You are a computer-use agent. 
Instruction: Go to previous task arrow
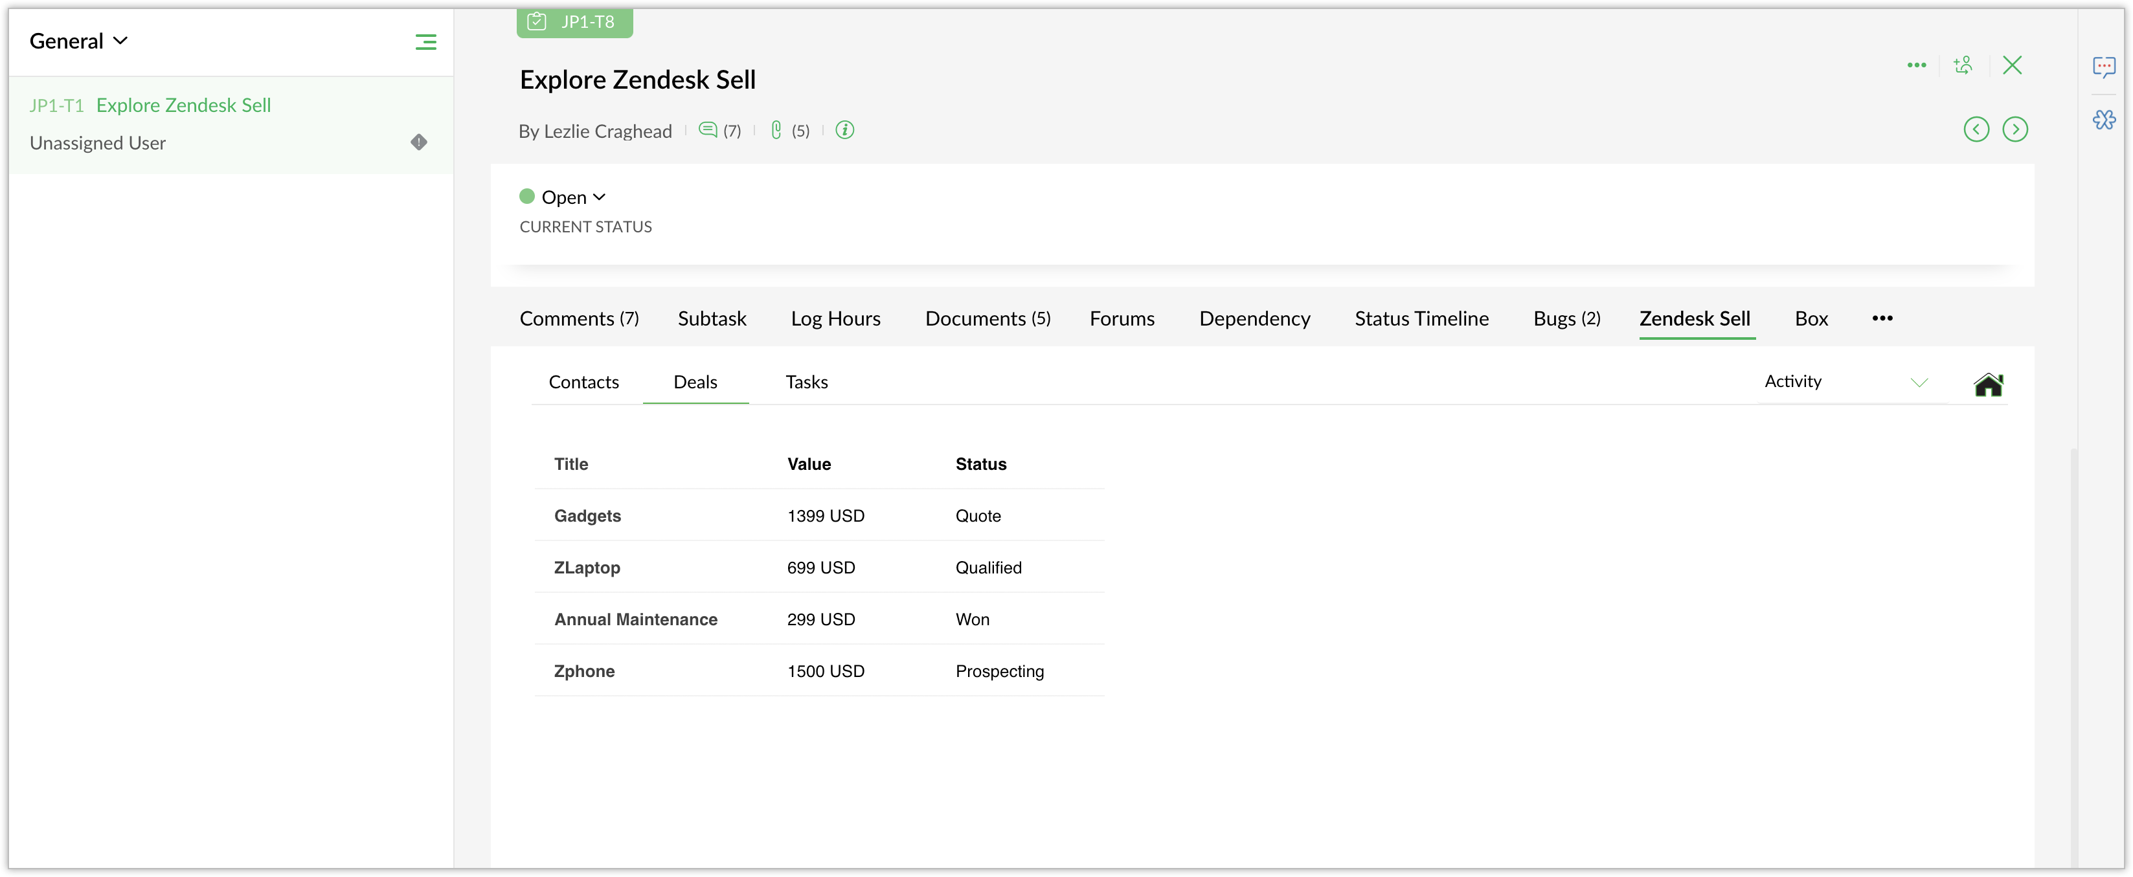(x=1976, y=129)
